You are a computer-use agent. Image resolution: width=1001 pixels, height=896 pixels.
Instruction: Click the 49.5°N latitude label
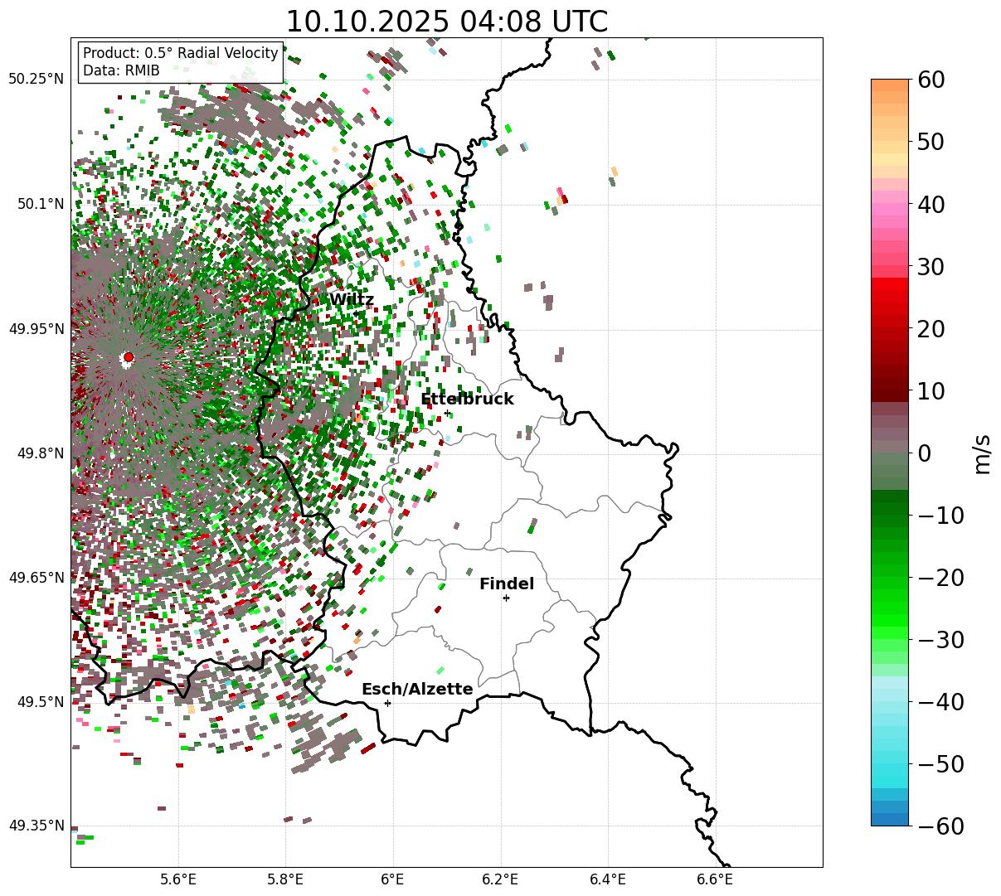(x=39, y=702)
